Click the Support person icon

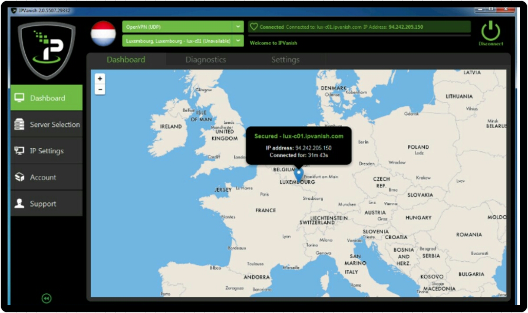pyautogui.click(x=20, y=203)
